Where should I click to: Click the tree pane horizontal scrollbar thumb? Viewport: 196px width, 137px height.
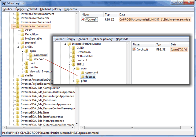[x=24, y=128]
